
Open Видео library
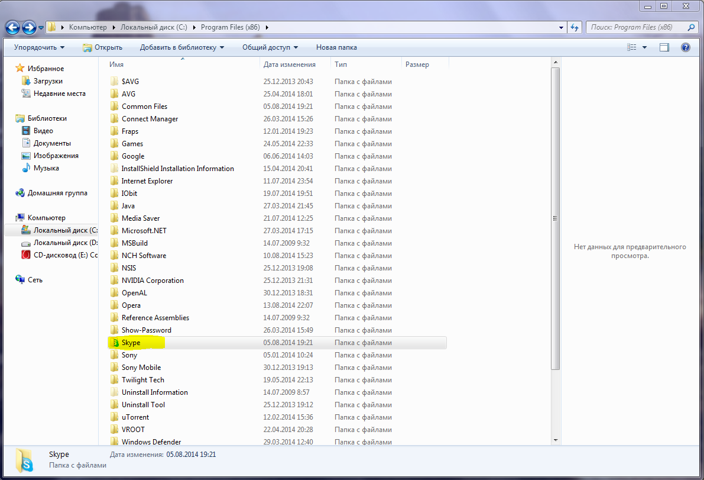[43, 131]
